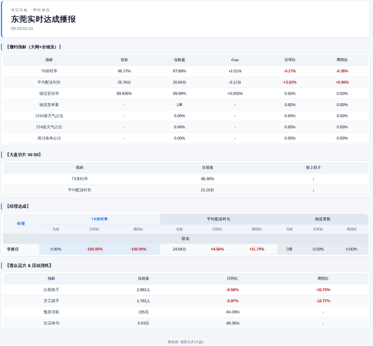The image size is (373, 346).
Task: Click red value -2.97%
Action: coord(232,301)
